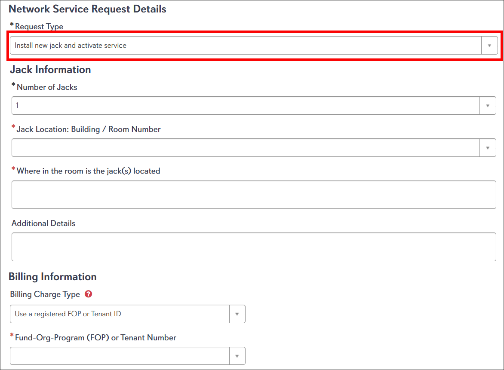Click the 'Jack Location: Building / Room Number' label
Image resolution: width=504 pixels, height=370 pixels.
[x=89, y=129]
